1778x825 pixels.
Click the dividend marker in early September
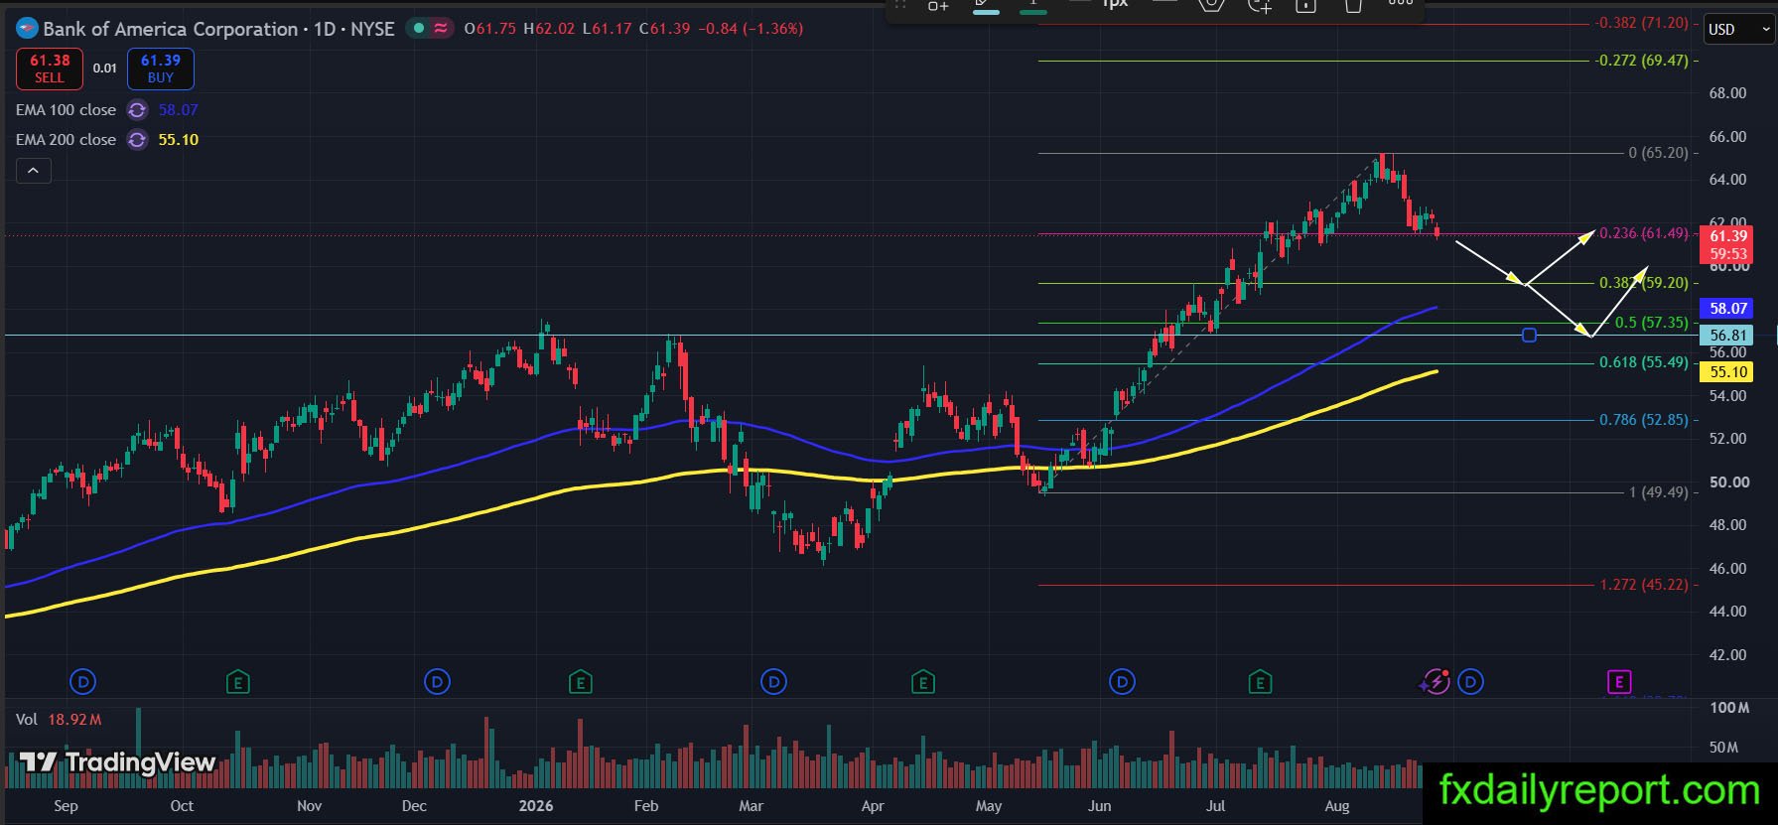pyautogui.click(x=83, y=682)
